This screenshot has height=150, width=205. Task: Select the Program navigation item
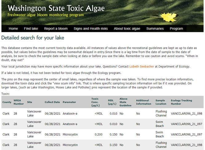tap(176, 29)
